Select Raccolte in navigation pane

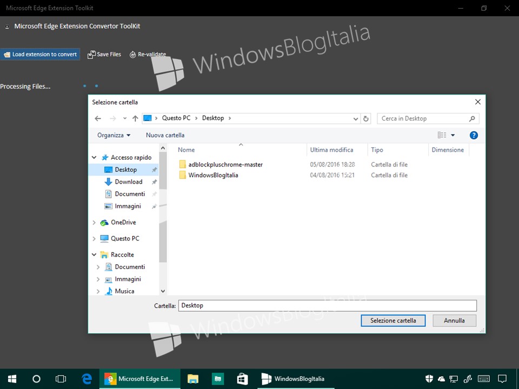tap(122, 254)
